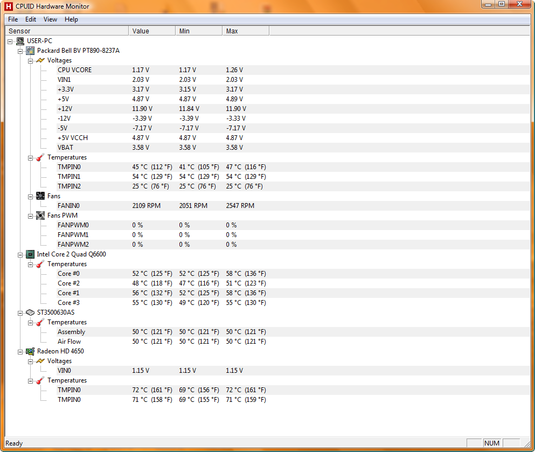Click the Fans PWM fan icon

(40, 215)
